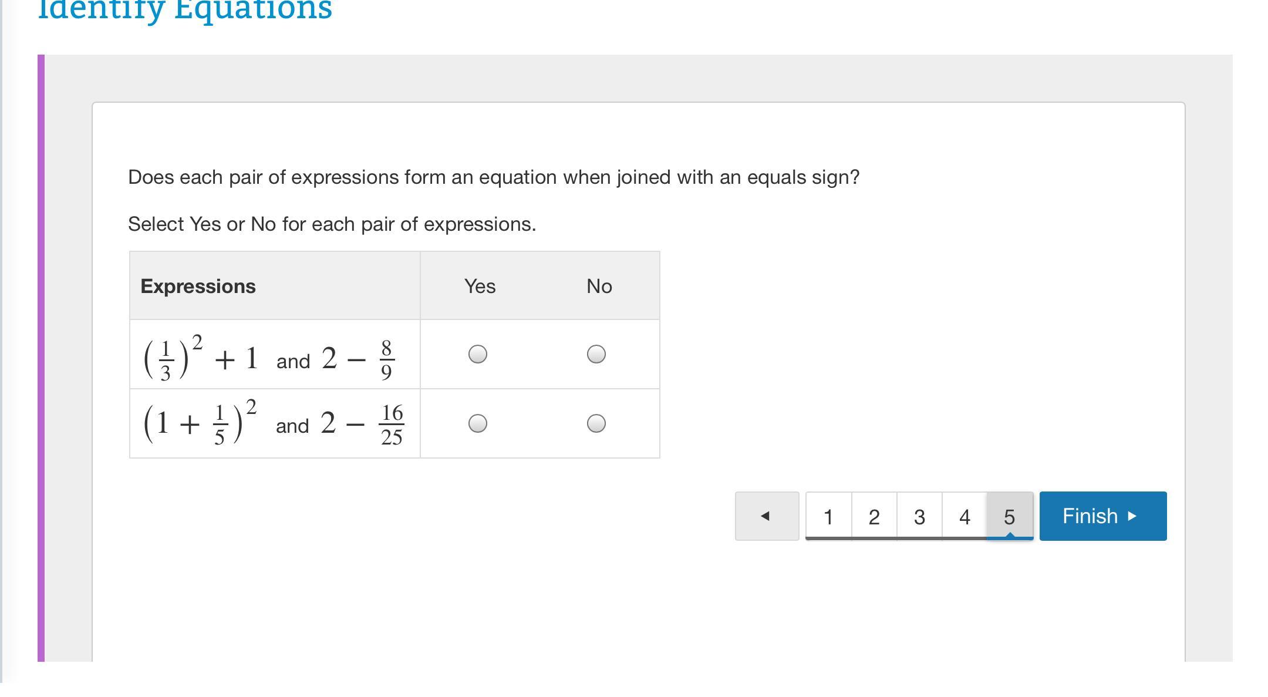The width and height of the screenshot is (1268, 697).
Task: Open question page 2
Action: tap(874, 516)
